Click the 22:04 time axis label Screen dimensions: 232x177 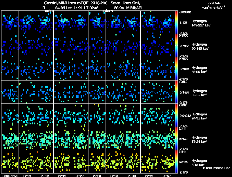(27, 176)
